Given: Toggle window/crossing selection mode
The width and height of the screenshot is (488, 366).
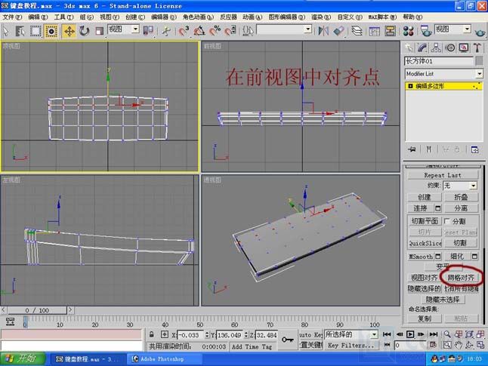Looking at the screenshot, I should [x=51, y=31].
